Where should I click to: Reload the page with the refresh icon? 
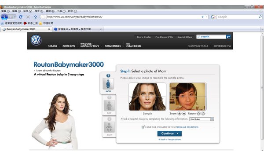(x=21, y=17)
